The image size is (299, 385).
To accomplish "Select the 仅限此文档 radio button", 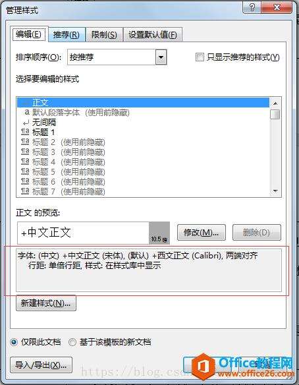I will tap(14, 342).
